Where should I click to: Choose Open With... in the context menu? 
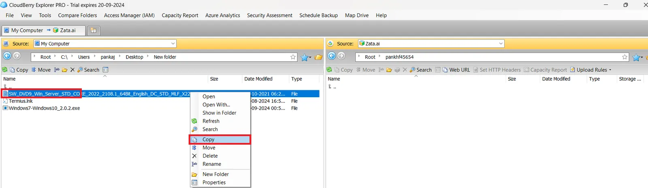coord(220,104)
